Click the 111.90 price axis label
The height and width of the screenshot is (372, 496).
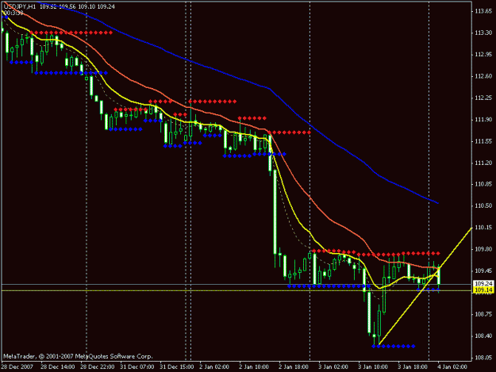483,119
